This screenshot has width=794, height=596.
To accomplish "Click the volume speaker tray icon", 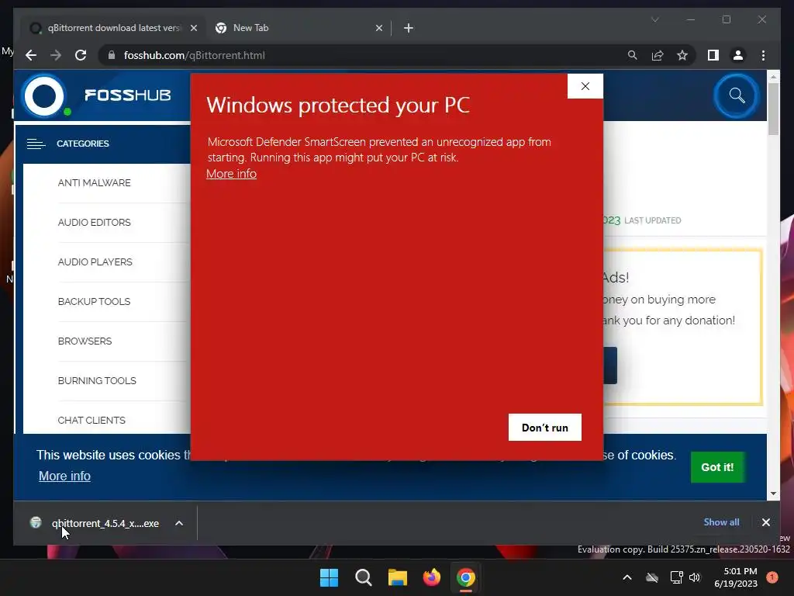I will [695, 577].
